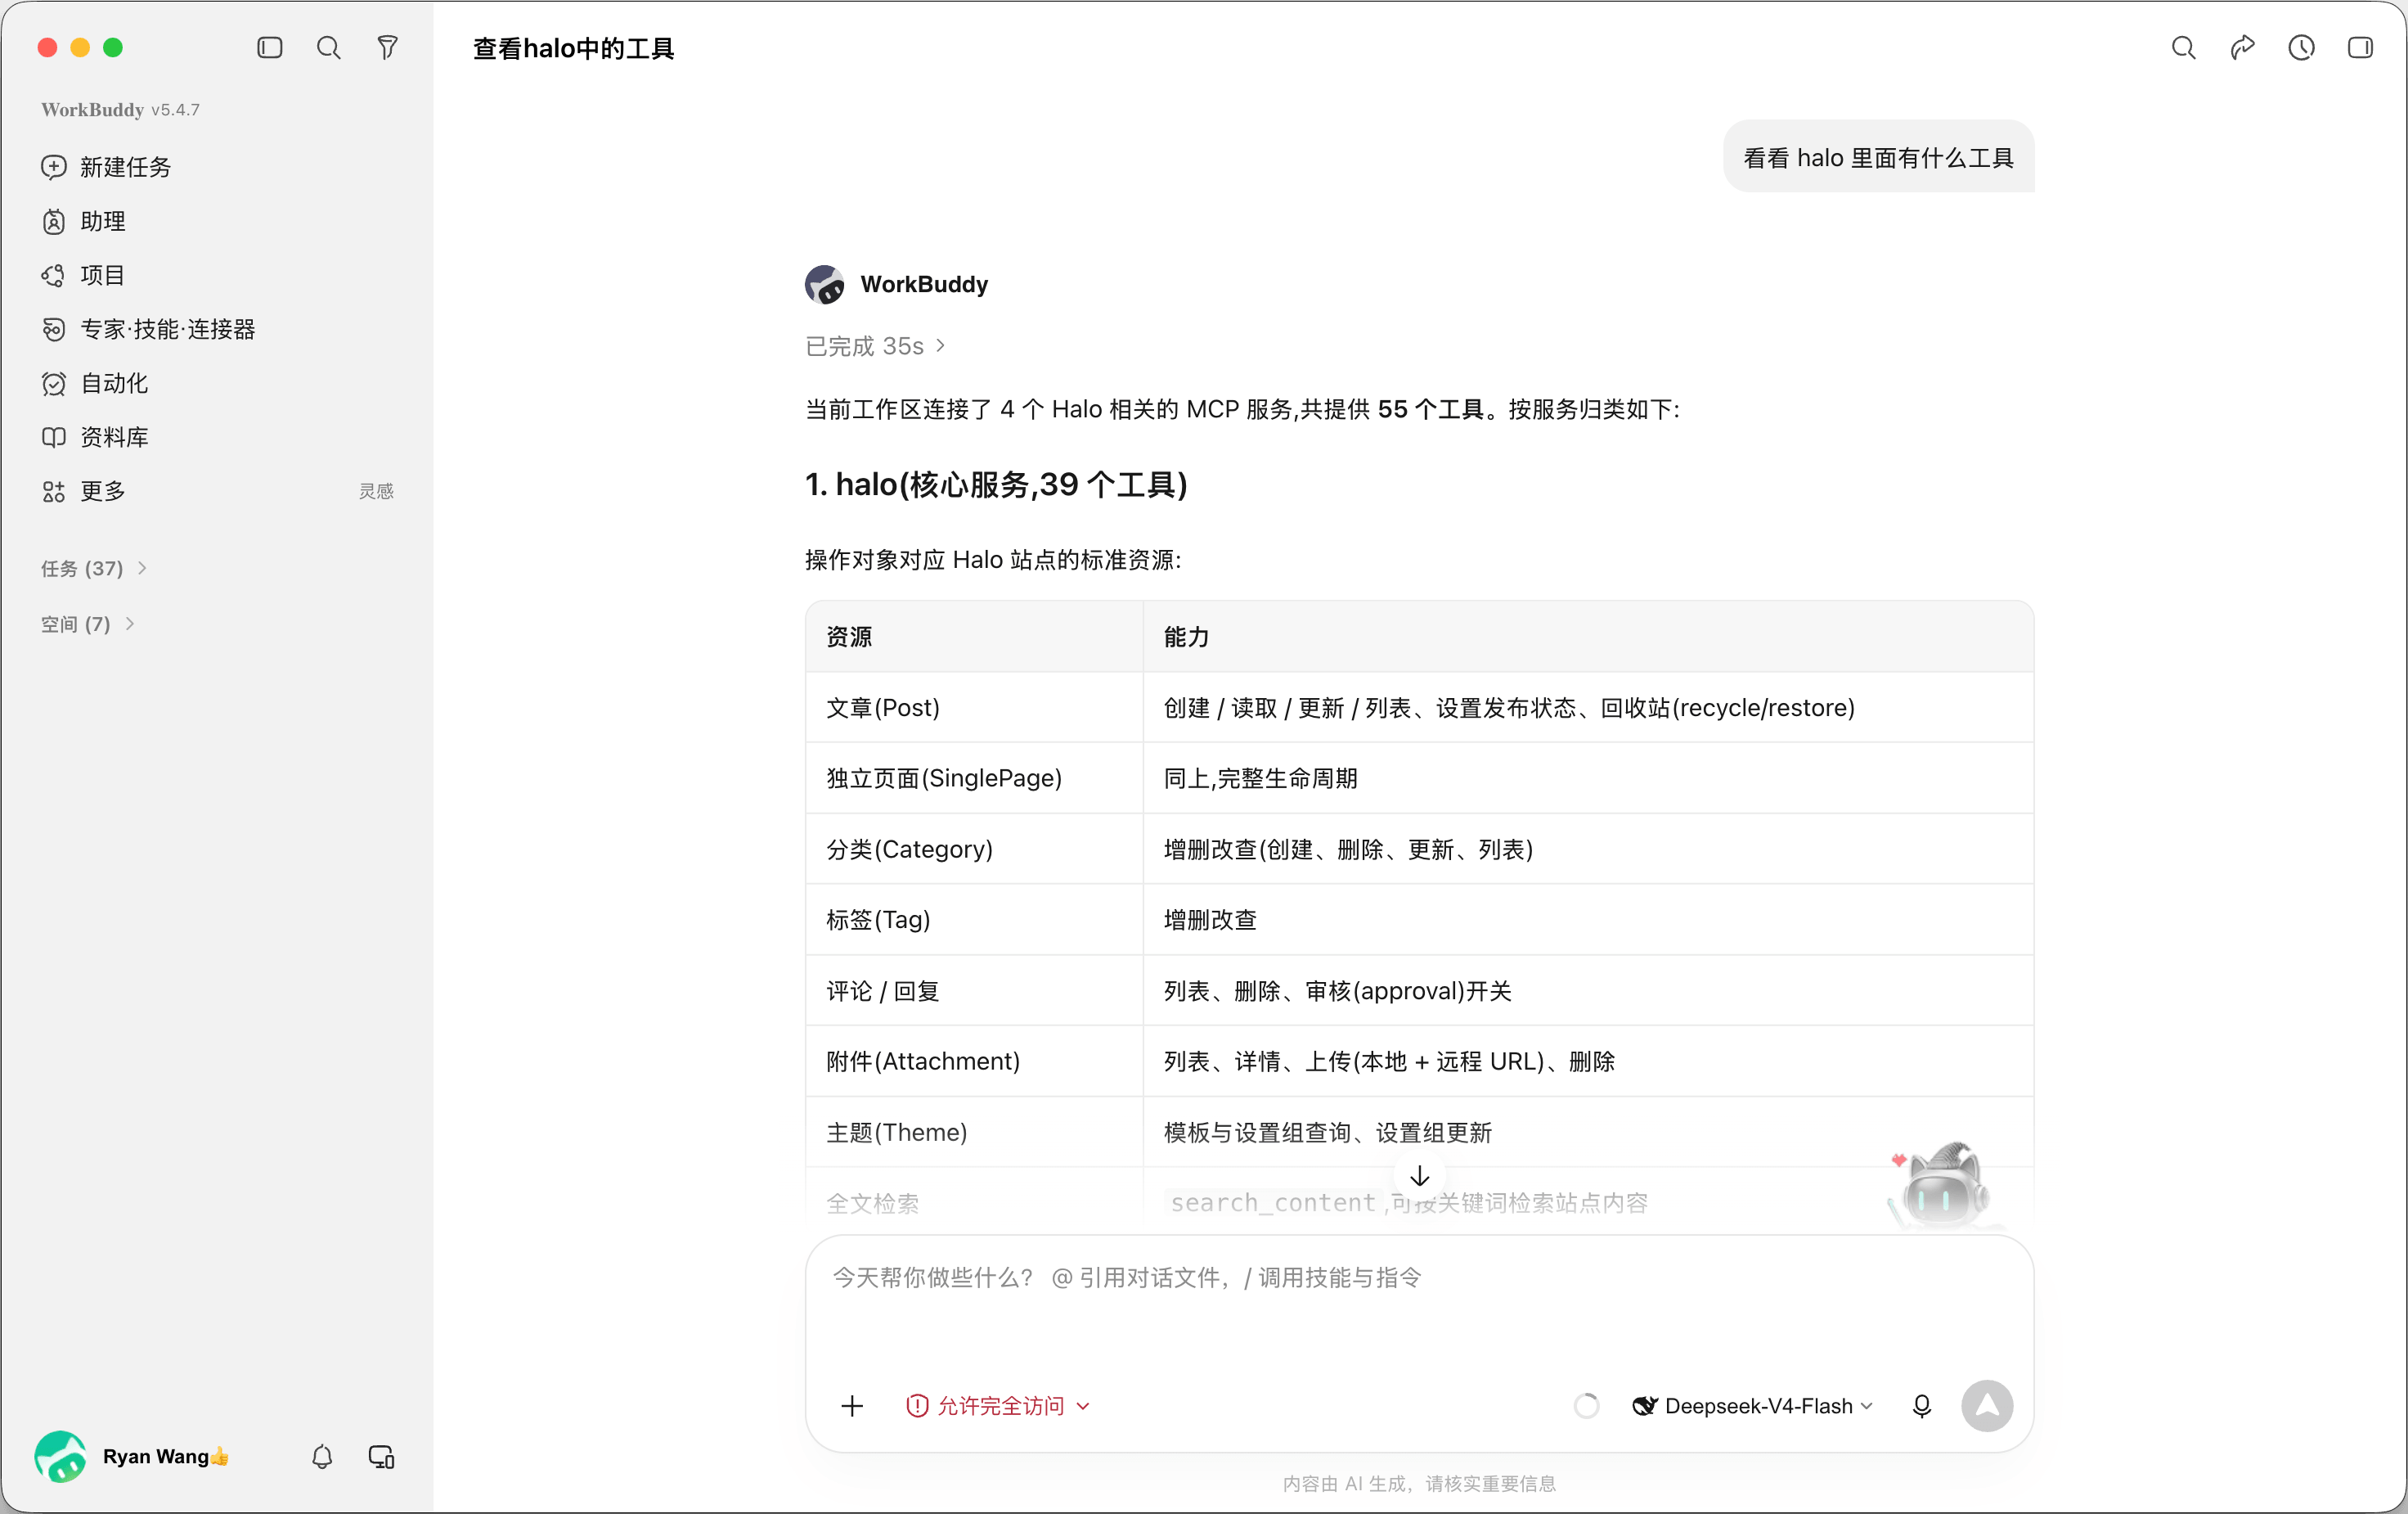This screenshot has height=1514, width=2408.
Task: Search conversation using top-right magnifier icon
Action: tap(2183, 48)
